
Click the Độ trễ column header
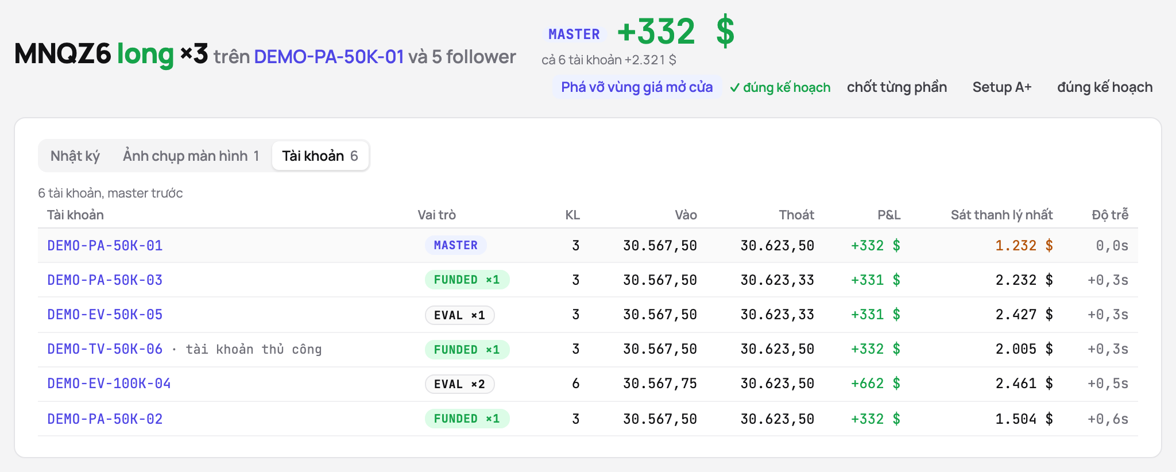click(1110, 215)
